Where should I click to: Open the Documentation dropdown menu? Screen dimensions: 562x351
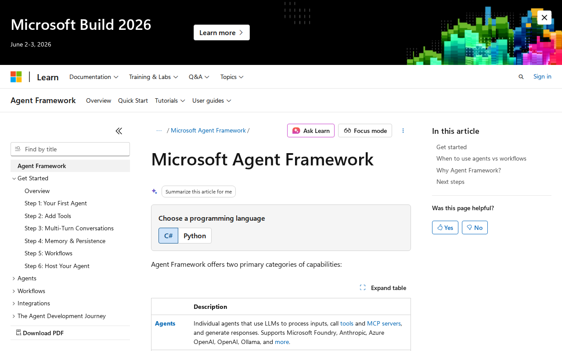pos(94,77)
